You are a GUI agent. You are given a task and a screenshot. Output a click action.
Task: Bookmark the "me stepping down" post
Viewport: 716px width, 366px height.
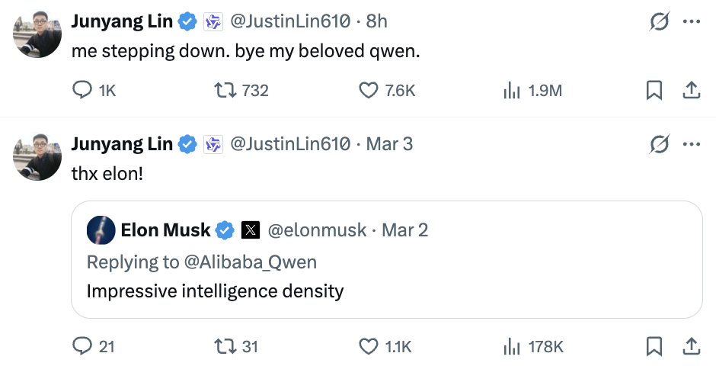click(x=654, y=91)
